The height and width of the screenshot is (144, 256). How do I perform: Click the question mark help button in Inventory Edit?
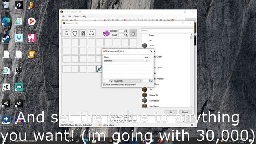183,23
